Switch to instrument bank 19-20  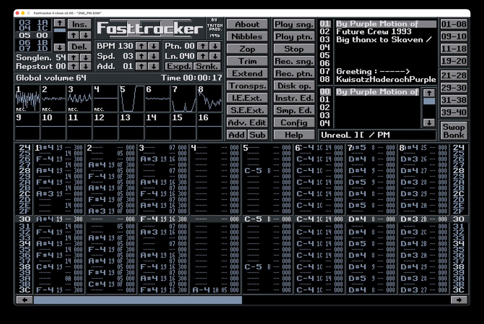(454, 61)
